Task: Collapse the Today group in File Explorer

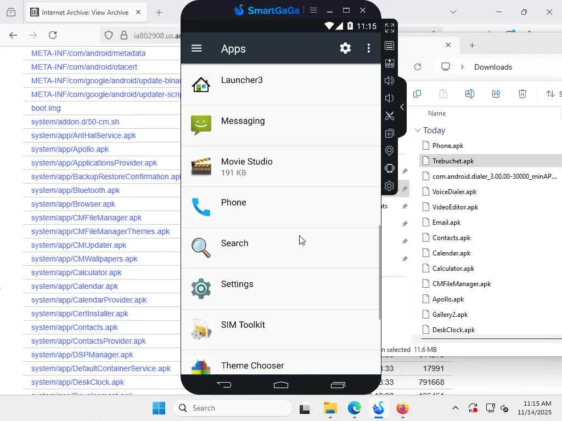Action: pos(418,130)
